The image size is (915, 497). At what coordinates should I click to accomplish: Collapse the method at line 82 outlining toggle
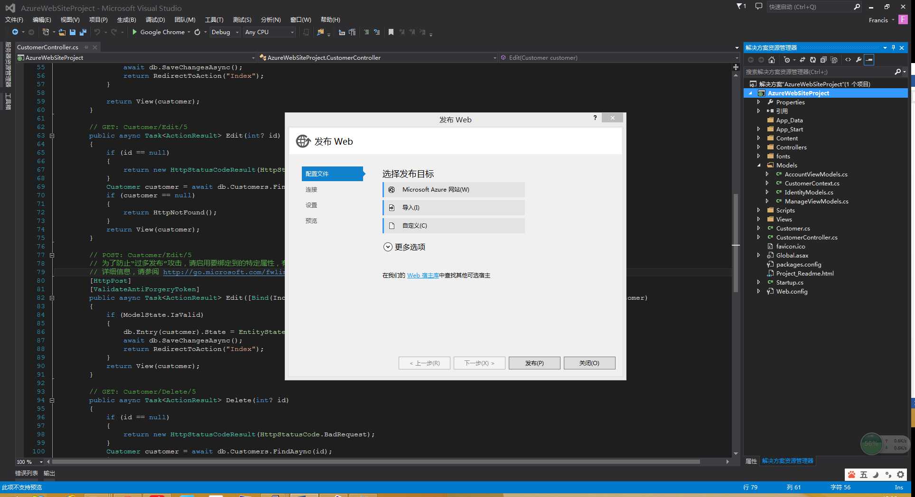52,298
